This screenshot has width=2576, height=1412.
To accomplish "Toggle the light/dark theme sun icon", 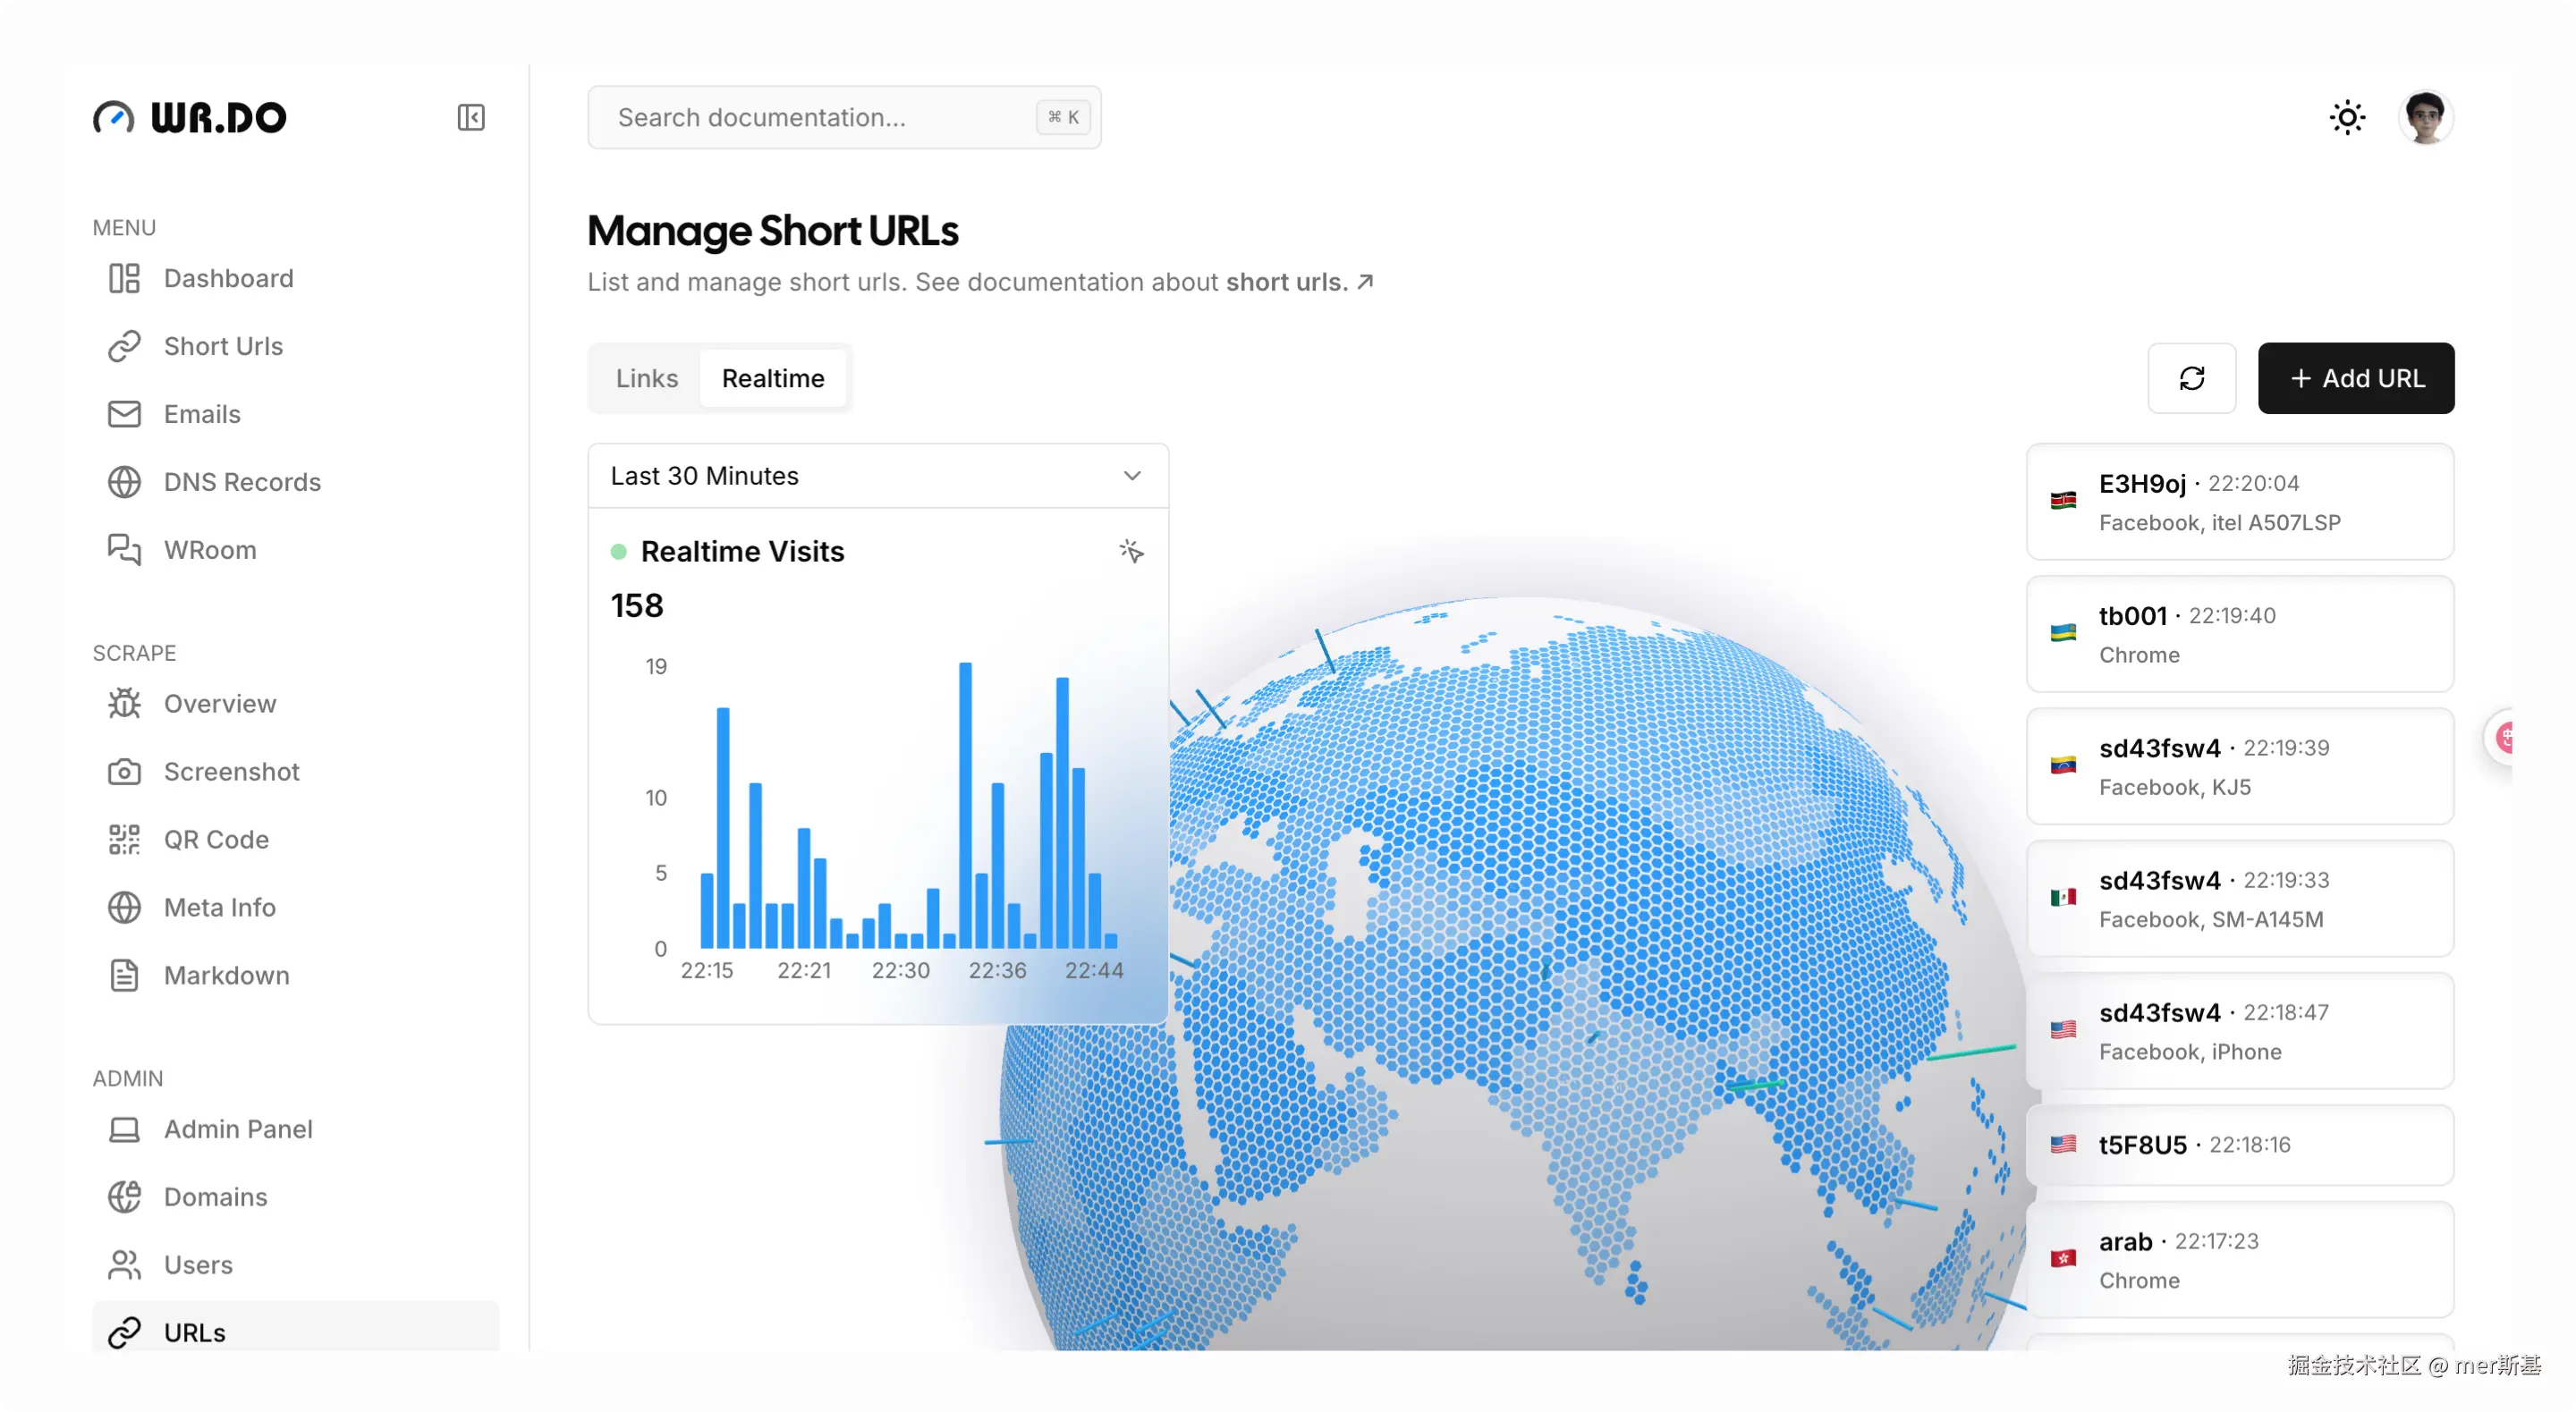I will pyautogui.click(x=2346, y=118).
